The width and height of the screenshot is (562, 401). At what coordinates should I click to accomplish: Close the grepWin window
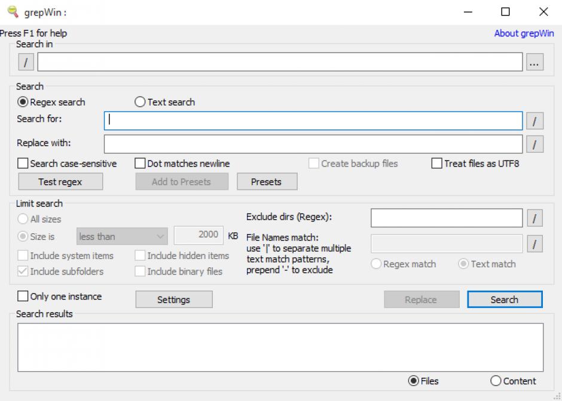pyautogui.click(x=543, y=12)
